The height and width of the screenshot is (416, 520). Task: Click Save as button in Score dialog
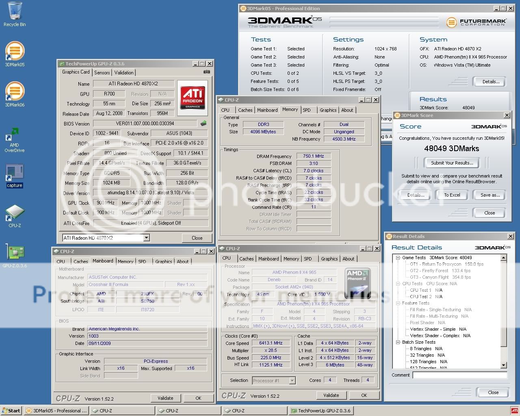(490, 195)
